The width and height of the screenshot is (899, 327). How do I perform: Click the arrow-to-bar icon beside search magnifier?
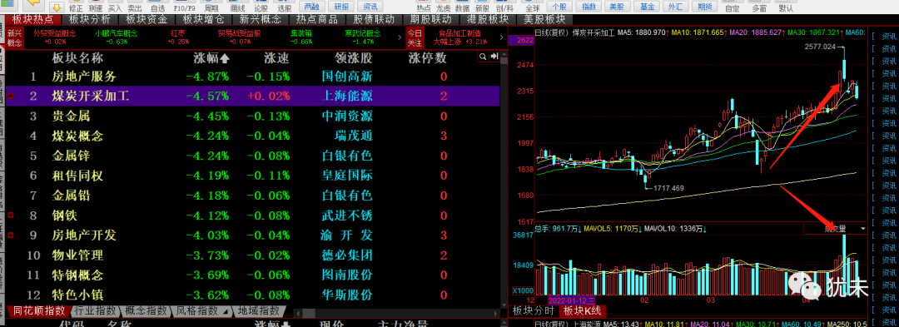tap(494, 57)
